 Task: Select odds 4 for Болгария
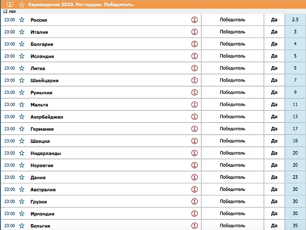[295, 44]
